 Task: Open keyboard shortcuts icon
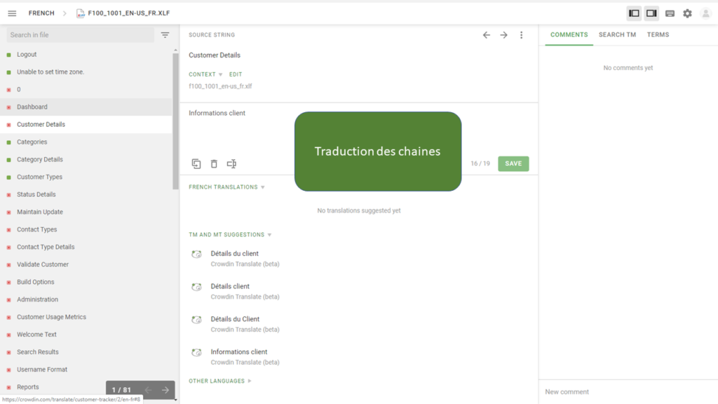point(670,13)
